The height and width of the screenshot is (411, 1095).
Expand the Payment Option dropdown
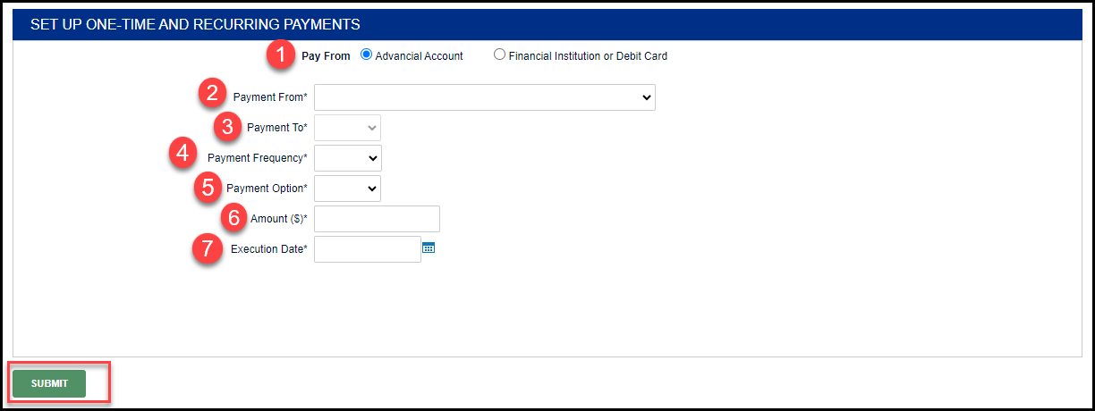pyautogui.click(x=347, y=189)
